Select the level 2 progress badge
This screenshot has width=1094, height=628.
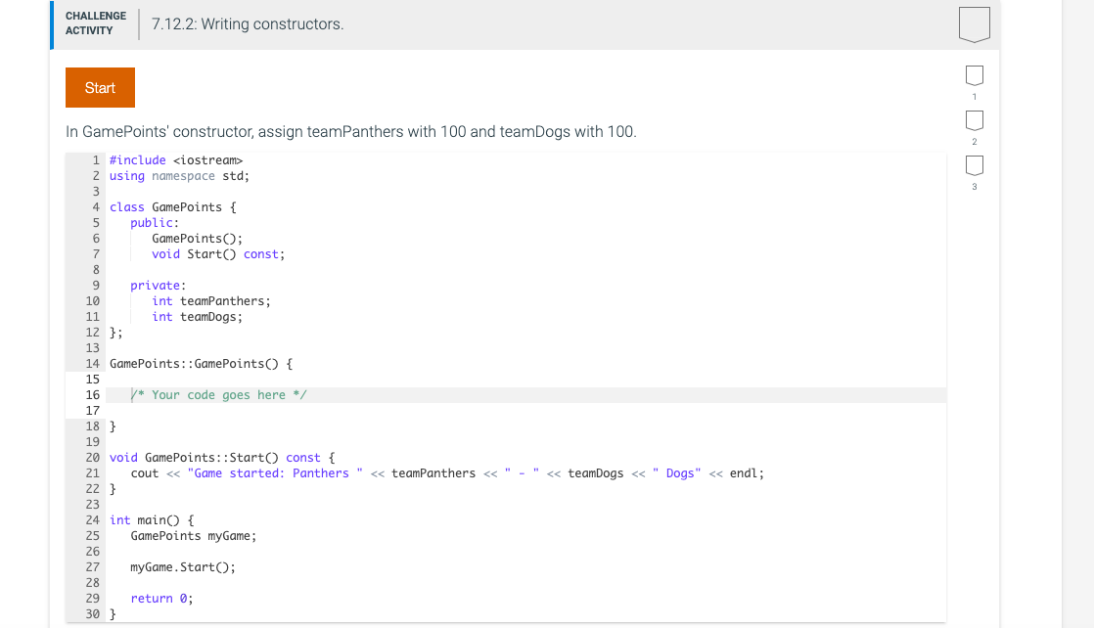974,119
